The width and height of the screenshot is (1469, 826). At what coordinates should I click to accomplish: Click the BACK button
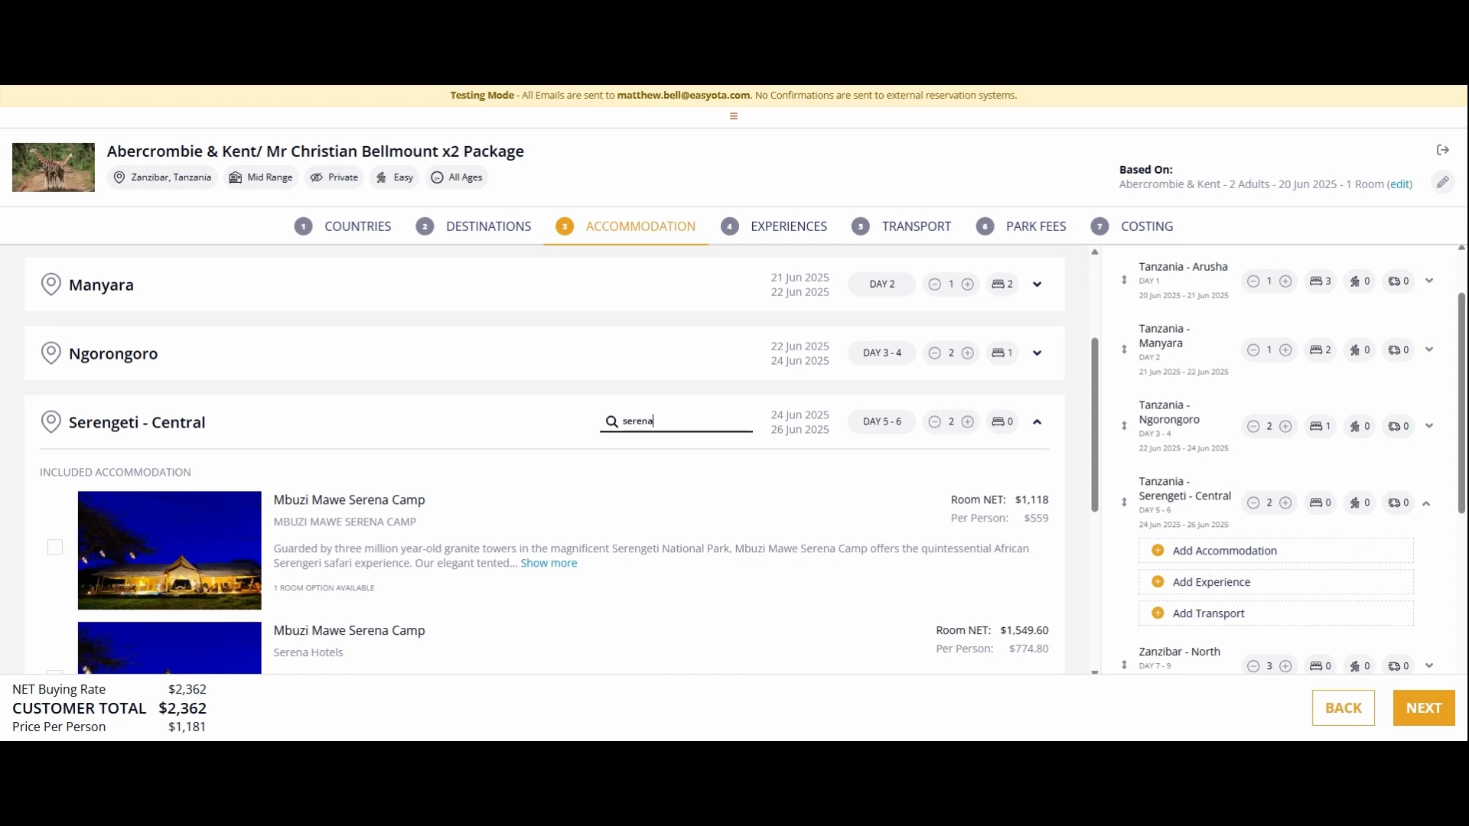1344,708
